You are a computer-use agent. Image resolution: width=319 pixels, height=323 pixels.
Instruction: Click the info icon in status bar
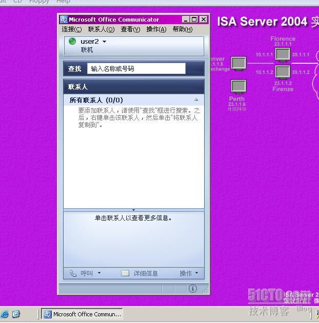(193, 289)
